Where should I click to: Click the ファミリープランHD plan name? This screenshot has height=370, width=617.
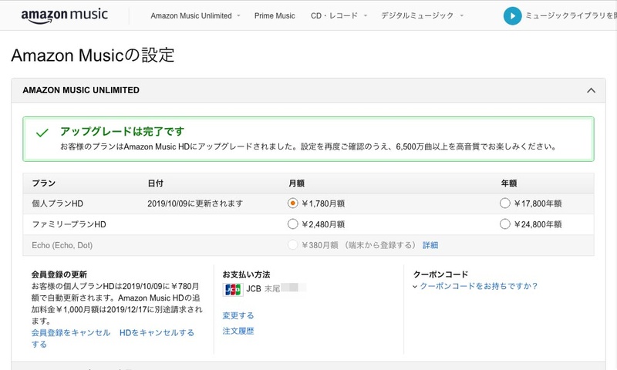(69, 224)
